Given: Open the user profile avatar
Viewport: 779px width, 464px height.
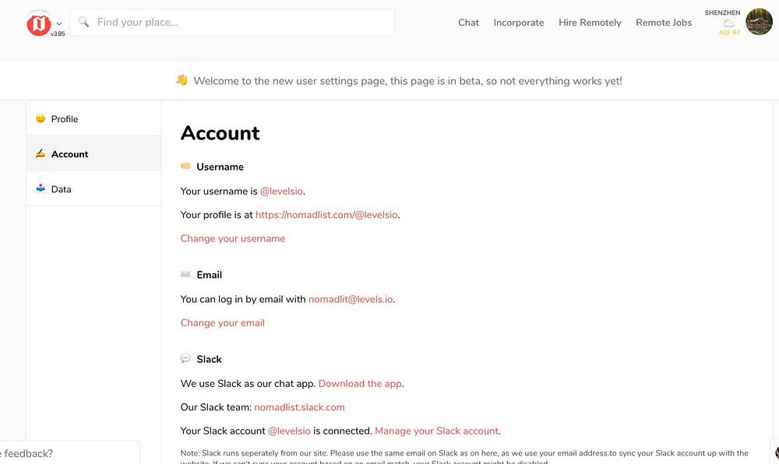Looking at the screenshot, I should tap(759, 22).
